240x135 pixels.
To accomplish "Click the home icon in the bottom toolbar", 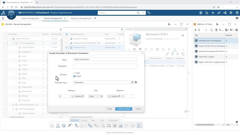I will point(52,126).
